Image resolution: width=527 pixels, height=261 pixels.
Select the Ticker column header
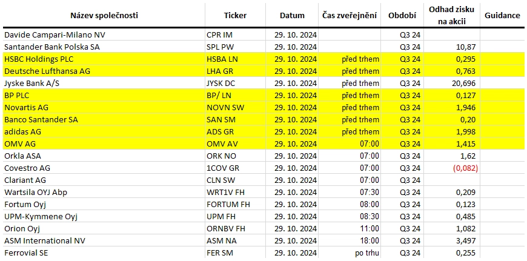tap(235, 15)
